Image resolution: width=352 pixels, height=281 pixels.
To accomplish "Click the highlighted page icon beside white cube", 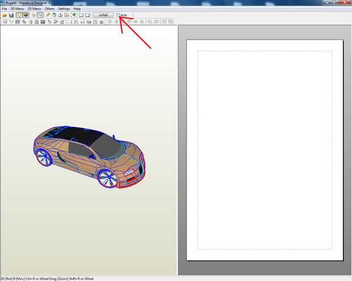I will point(40,15).
